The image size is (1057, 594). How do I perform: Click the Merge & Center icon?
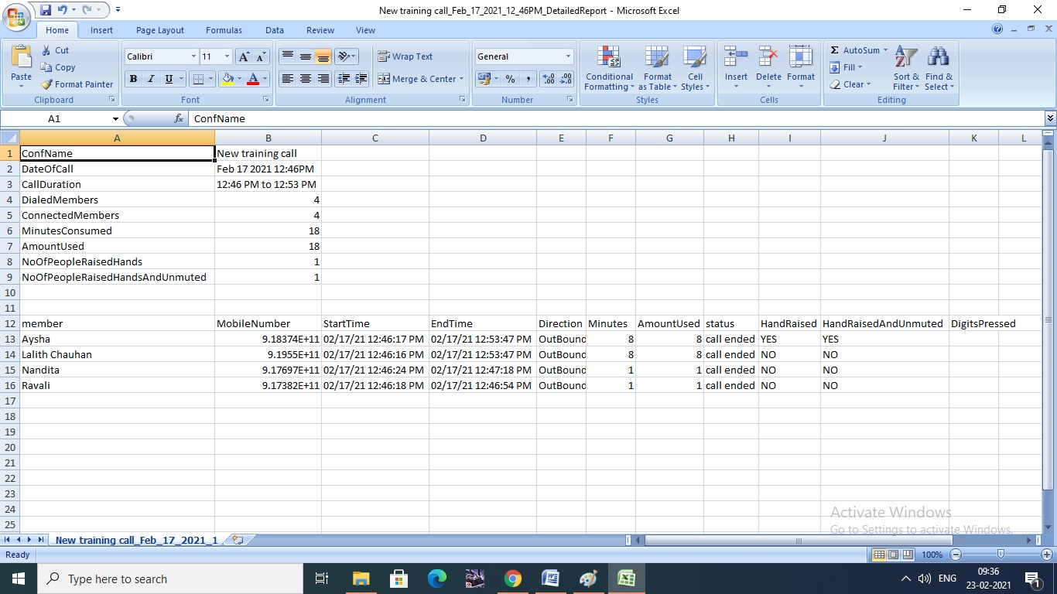click(x=384, y=79)
